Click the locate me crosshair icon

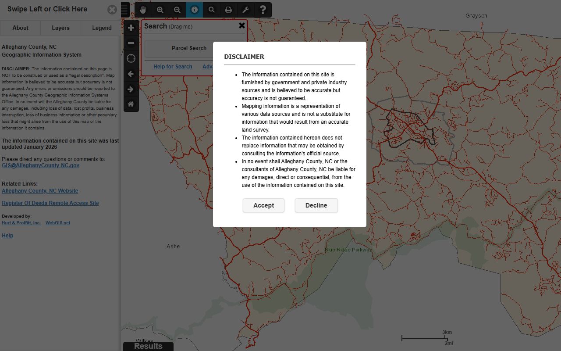click(131, 58)
